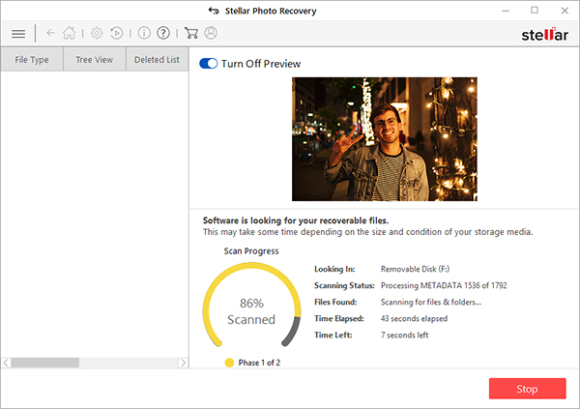580x409 pixels.
Task: Click the 'Time Elapsed:' label
Action: coord(339,319)
